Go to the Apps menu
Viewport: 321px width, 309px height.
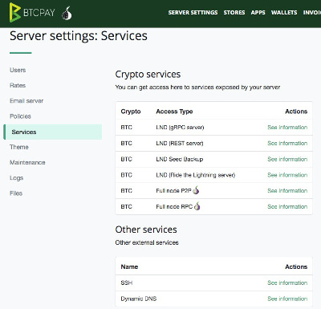258,13
